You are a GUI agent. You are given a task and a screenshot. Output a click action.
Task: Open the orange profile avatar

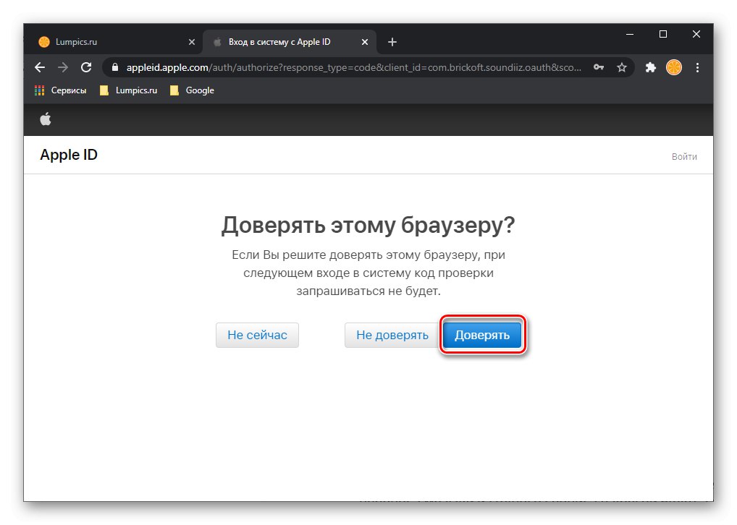point(674,68)
